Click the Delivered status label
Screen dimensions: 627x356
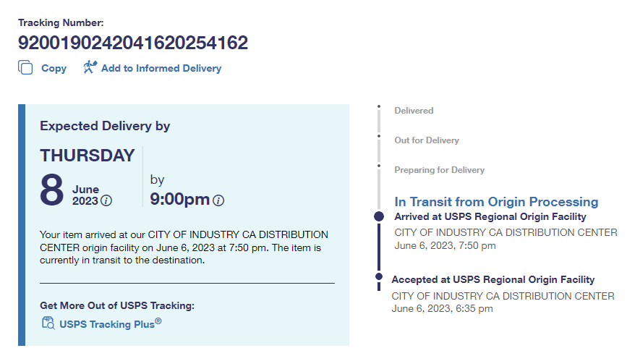414,111
